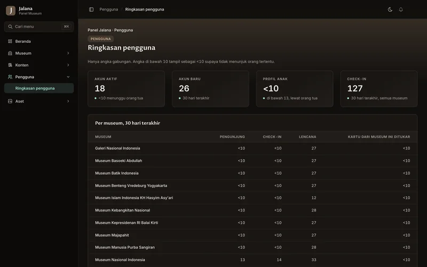Click the Aset image icon
This screenshot has height=267, width=427.
click(x=10, y=101)
